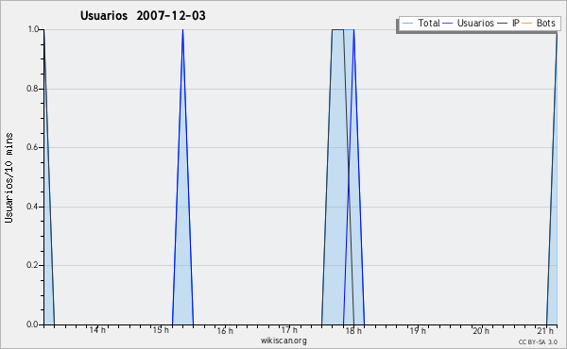Click the '0.6' y-axis value

coord(32,147)
